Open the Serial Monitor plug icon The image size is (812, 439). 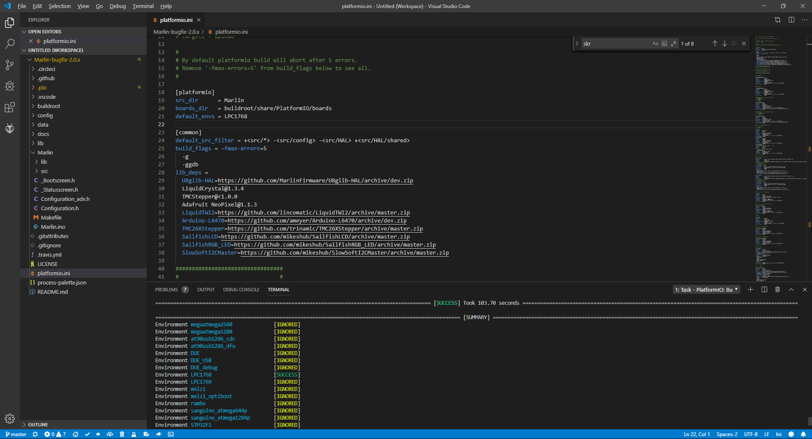pyautogui.click(x=158, y=434)
